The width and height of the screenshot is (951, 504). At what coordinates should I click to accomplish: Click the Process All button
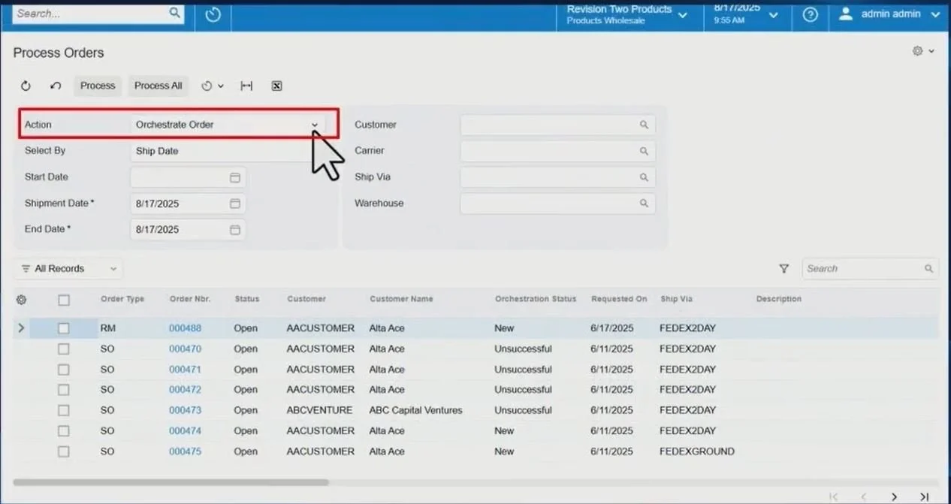[x=158, y=86]
